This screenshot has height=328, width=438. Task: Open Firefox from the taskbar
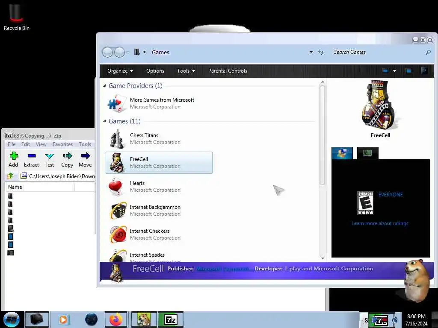coord(115,319)
